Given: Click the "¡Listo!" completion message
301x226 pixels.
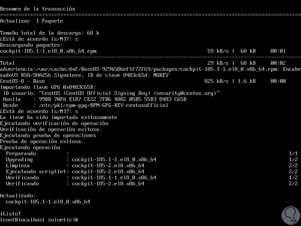Looking at the screenshot, I should 11,214.
